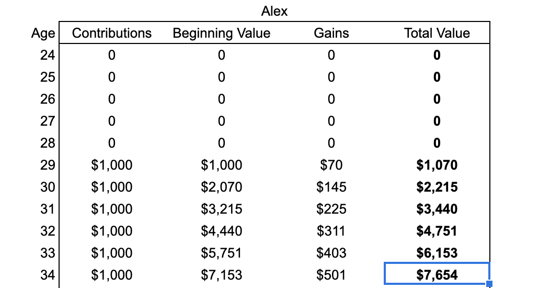Select the Alex title cell

[x=274, y=11]
